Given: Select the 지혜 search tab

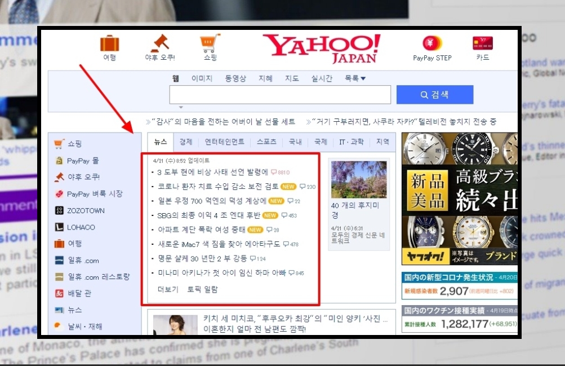Looking at the screenshot, I should (x=265, y=78).
